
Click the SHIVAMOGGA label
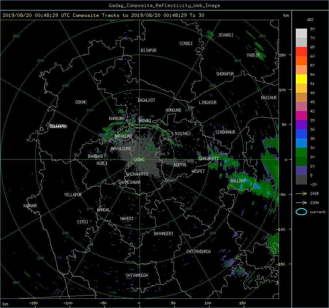(x=137, y=275)
